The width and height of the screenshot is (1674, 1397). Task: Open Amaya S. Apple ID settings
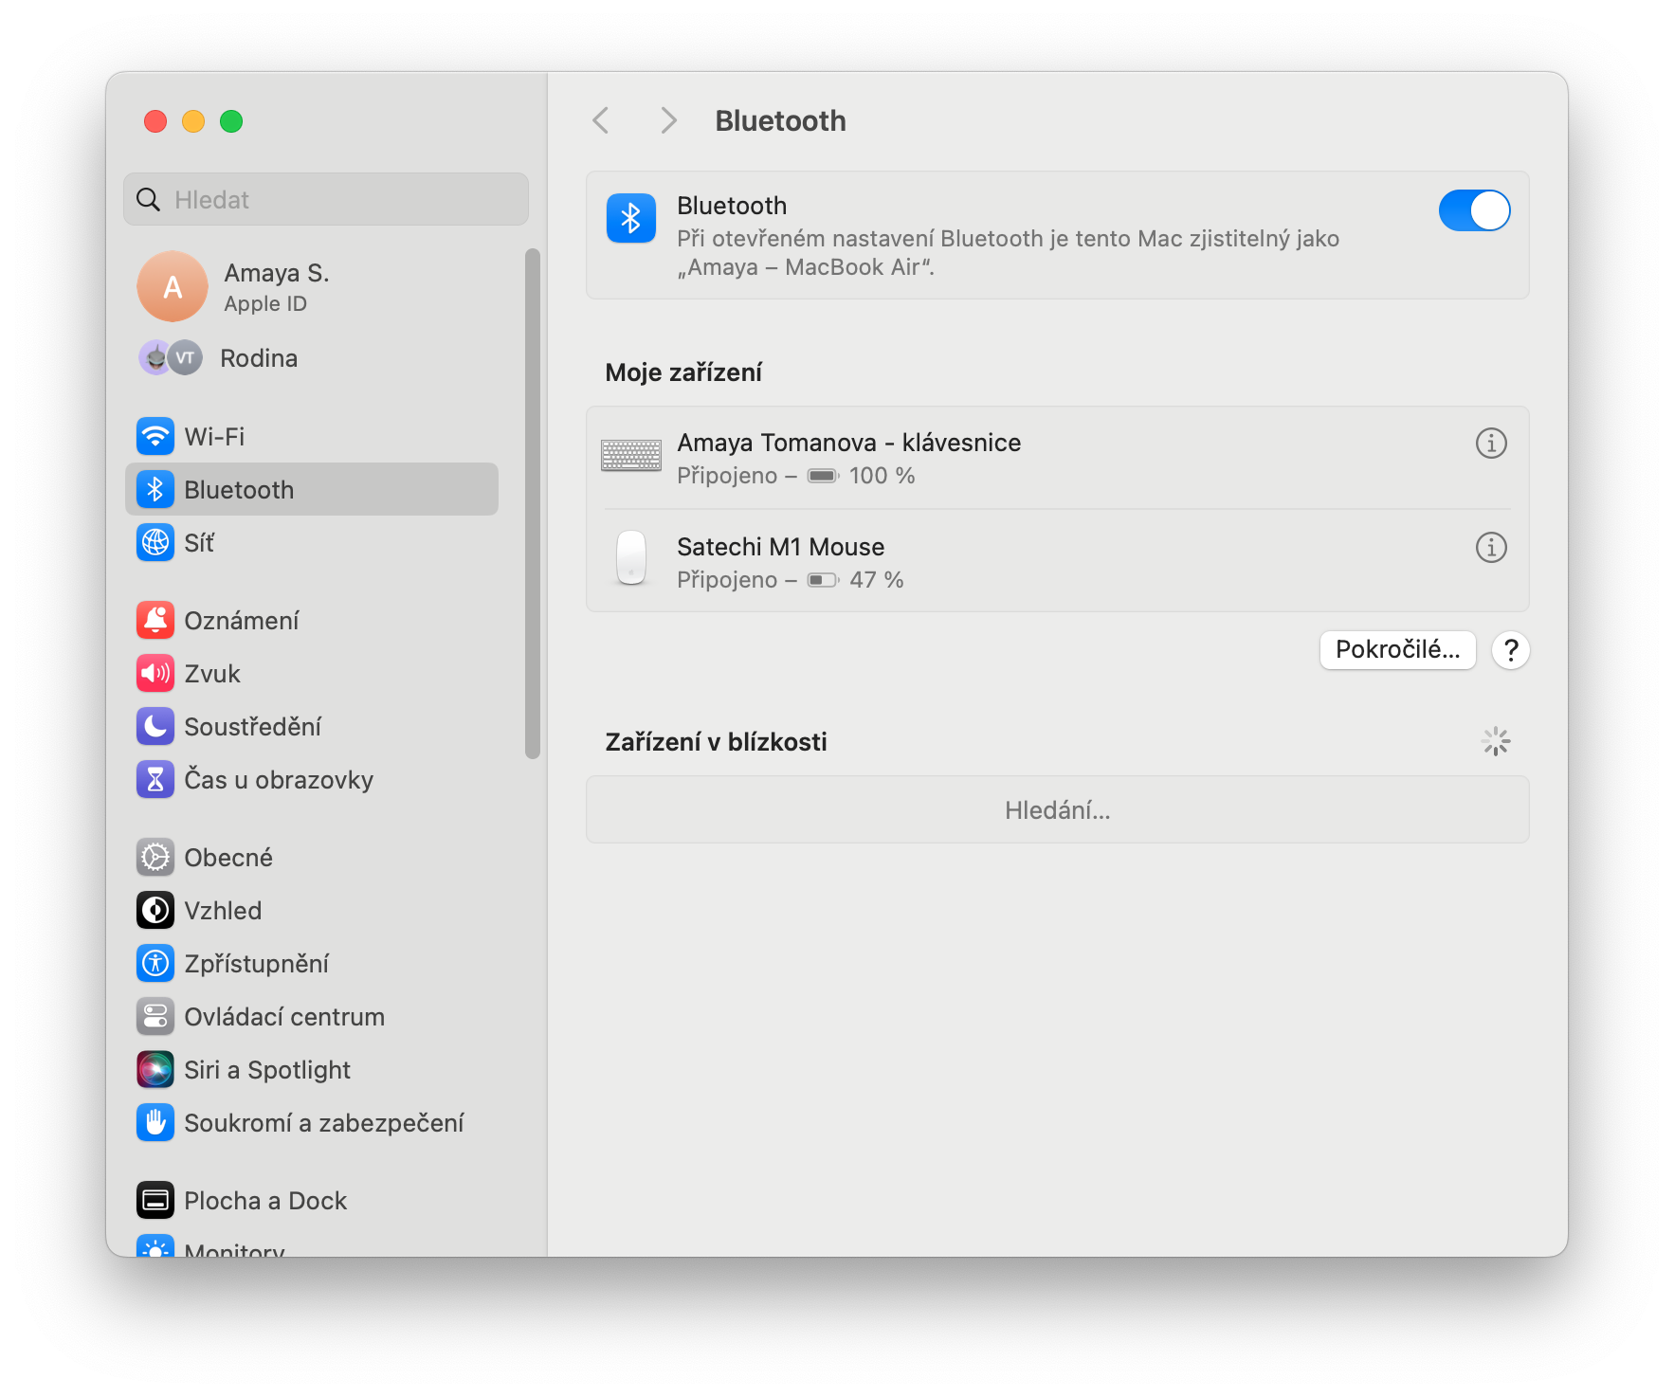tap(312, 286)
